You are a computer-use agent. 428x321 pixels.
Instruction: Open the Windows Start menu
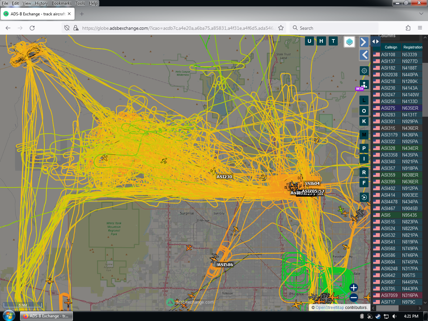click(9, 316)
